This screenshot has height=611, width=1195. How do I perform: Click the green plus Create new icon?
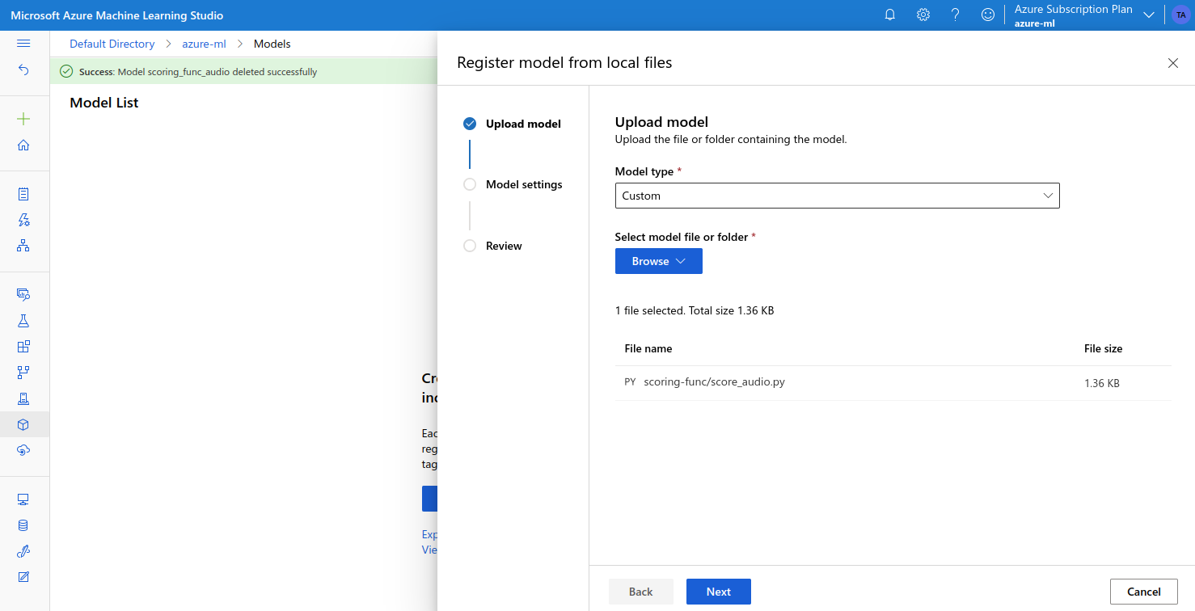point(23,120)
